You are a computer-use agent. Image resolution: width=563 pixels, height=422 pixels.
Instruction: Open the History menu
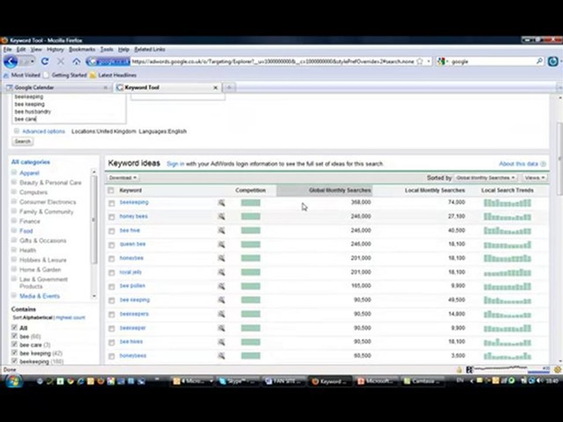(55, 49)
